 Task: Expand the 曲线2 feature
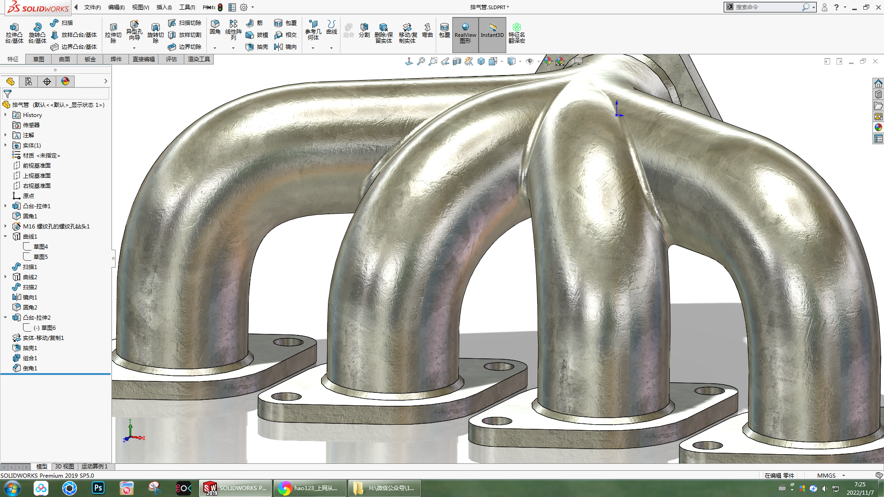pos(6,277)
